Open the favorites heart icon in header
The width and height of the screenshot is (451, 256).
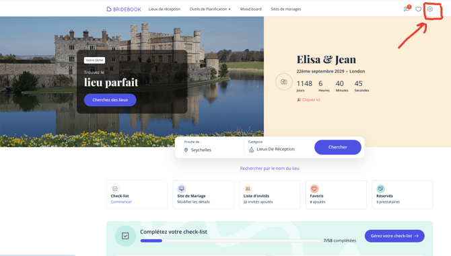(418, 9)
